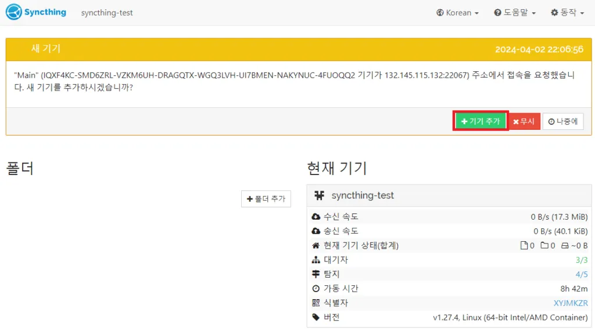The width and height of the screenshot is (595, 331).
Task: Click the Syncthing logo icon
Action: tap(14, 12)
